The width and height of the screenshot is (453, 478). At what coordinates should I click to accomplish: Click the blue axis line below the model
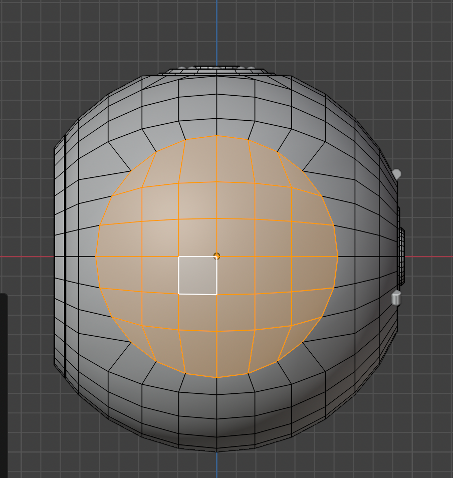click(216, 465)
